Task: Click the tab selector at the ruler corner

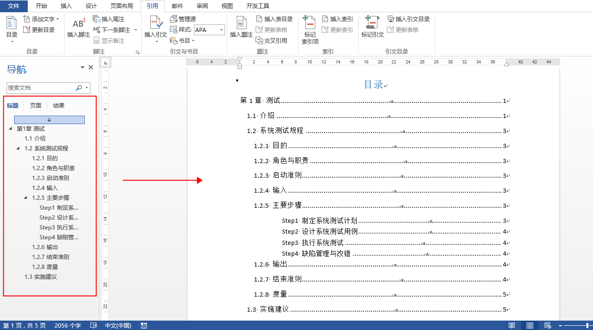Action: click(106, 62)
